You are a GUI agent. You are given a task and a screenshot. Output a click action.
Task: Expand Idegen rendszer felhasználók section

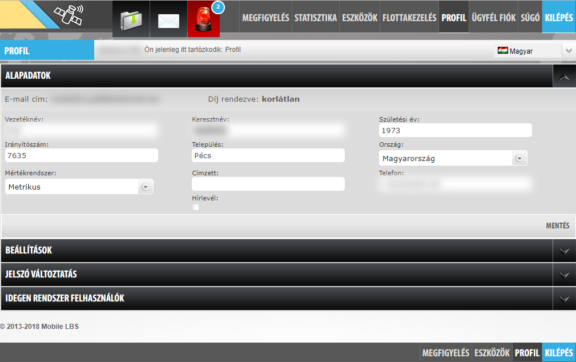(x=564, y=299)
